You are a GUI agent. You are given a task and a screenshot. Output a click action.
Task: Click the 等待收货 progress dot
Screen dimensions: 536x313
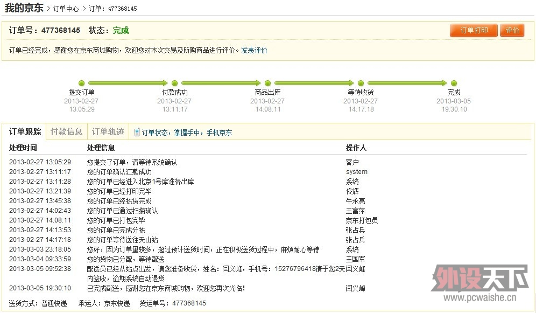pyautogui.click(x=361, y=83)
